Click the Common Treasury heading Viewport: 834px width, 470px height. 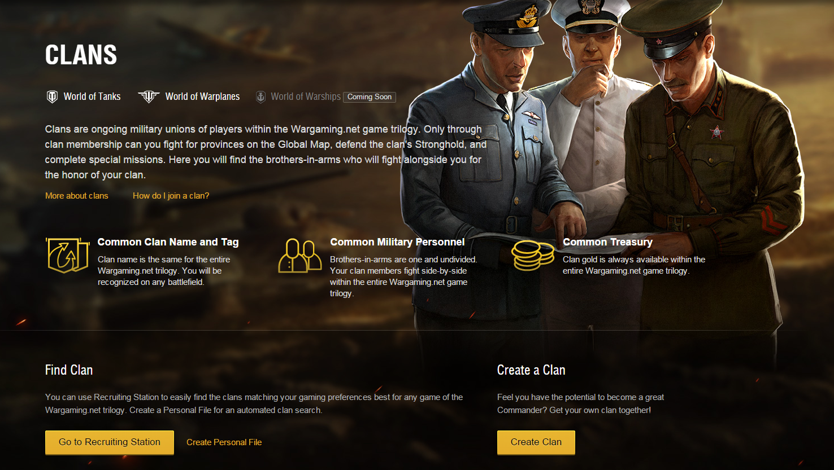607,242
